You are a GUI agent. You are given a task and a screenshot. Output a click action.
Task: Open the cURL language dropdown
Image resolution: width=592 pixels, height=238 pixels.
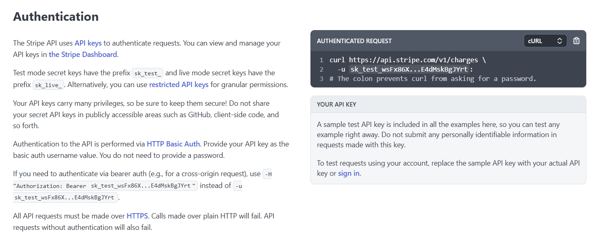coord(545,41)
